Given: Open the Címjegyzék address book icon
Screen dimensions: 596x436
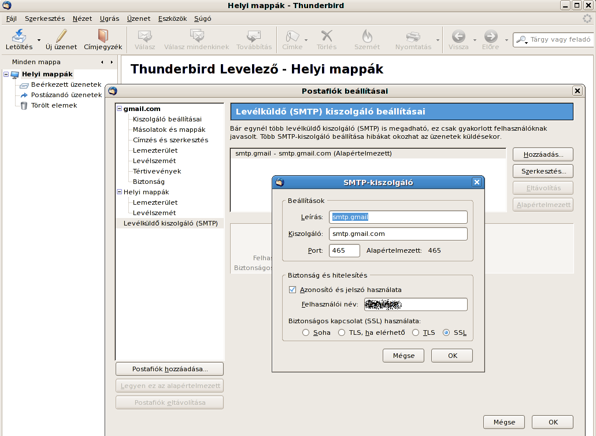Looking at the screenshot, I should coord(103,36).
